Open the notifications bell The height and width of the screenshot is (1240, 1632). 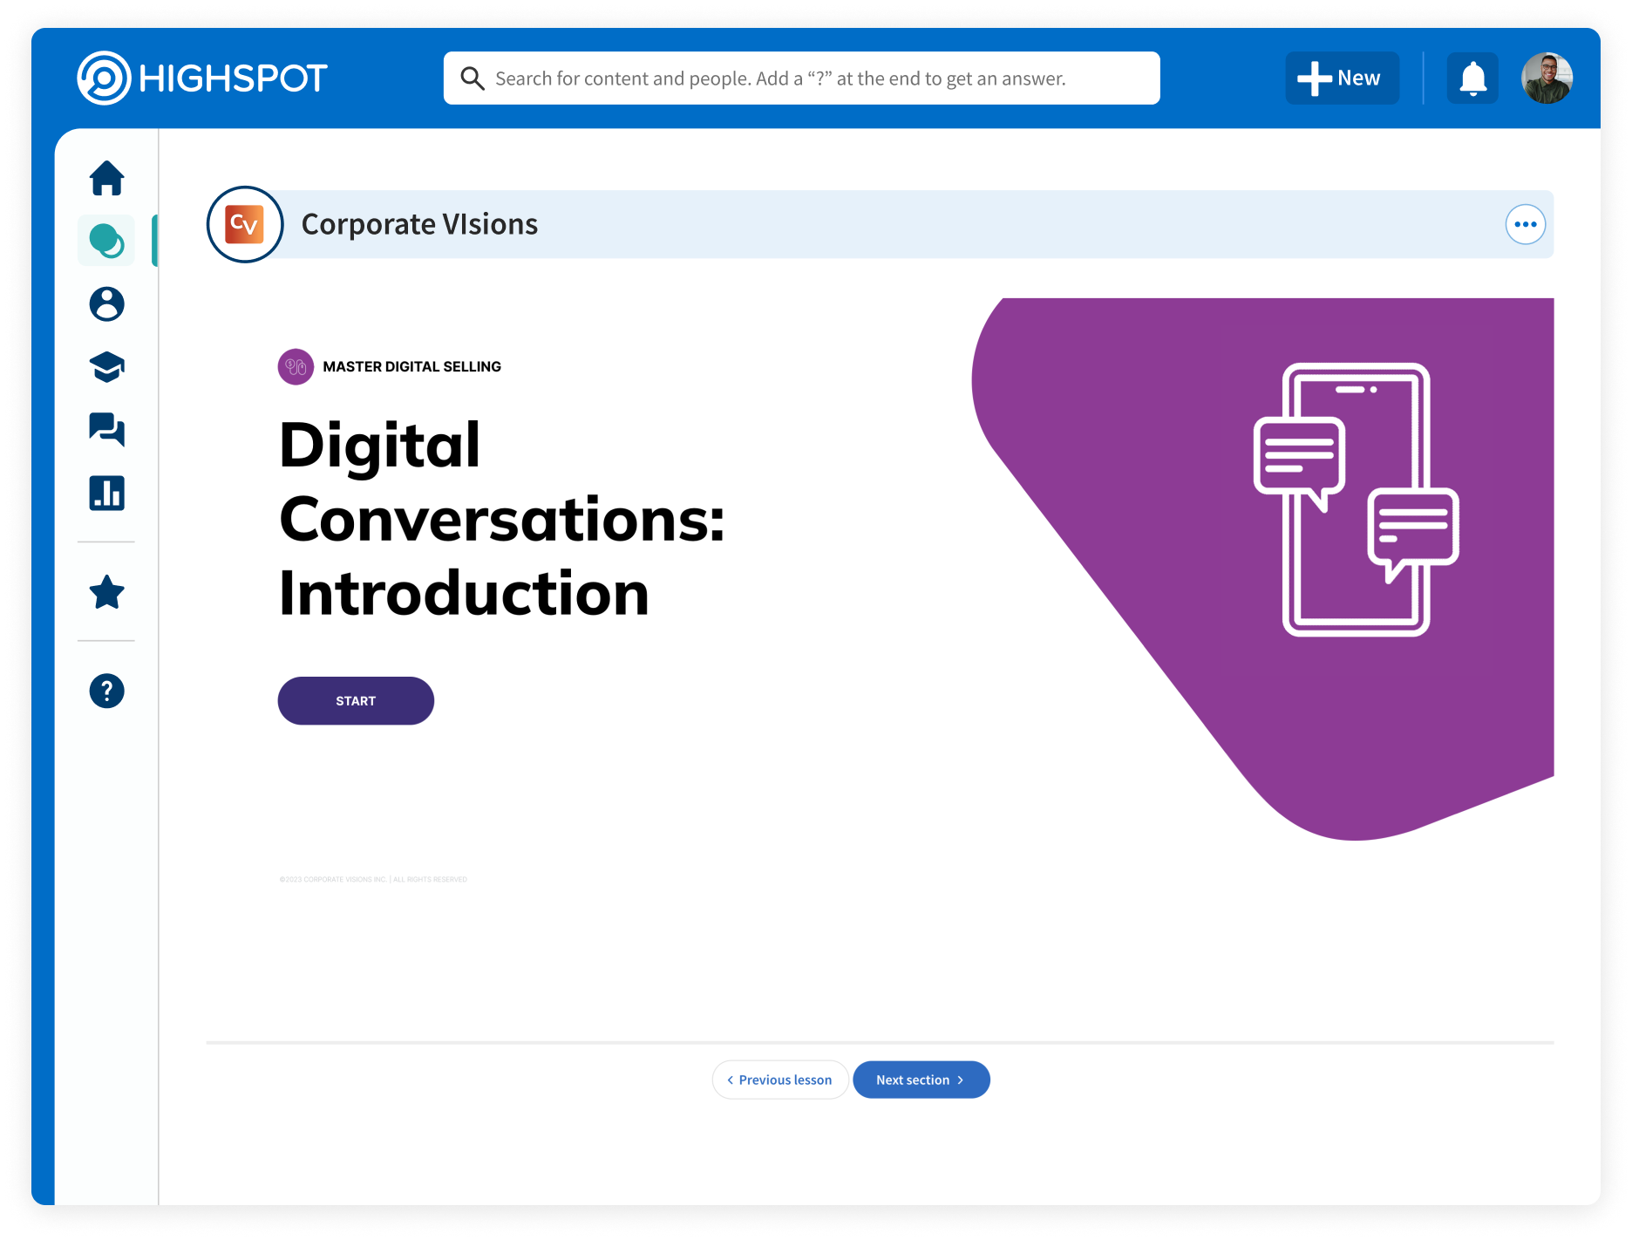pos(1472,78)
